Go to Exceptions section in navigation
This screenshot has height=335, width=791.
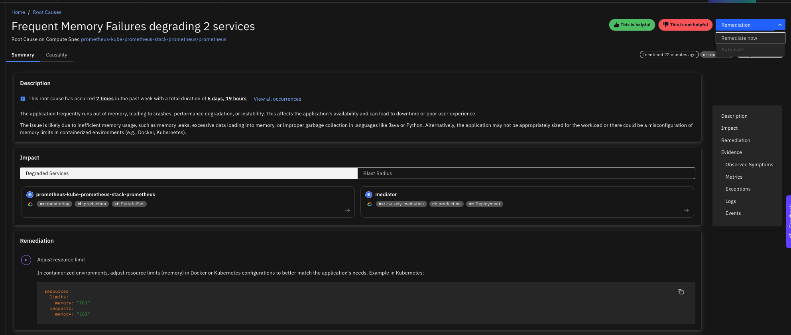pyautogui.click(x=738, y=189)
